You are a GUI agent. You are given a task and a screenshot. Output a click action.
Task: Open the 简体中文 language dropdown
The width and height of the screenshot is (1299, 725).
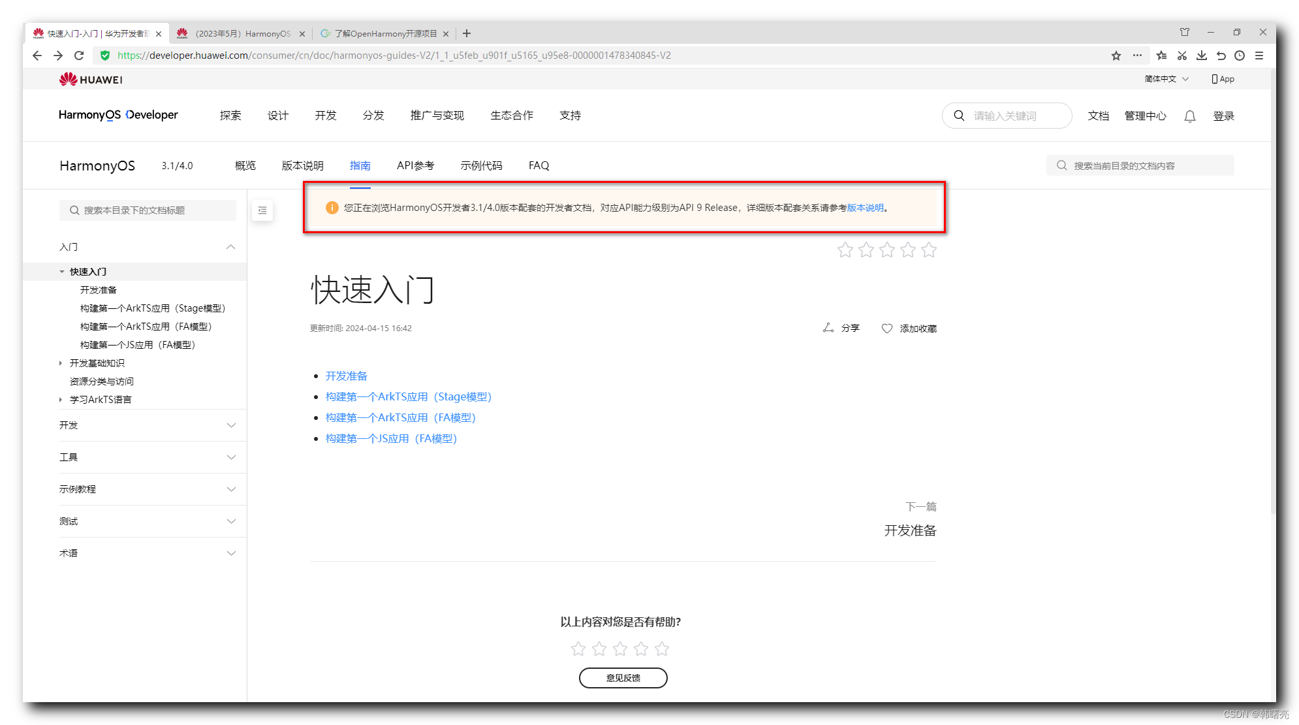(1166, 79)
